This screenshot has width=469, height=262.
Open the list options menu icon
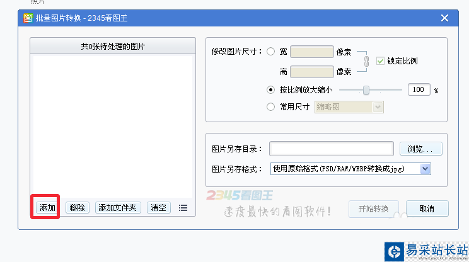[183, 207]
